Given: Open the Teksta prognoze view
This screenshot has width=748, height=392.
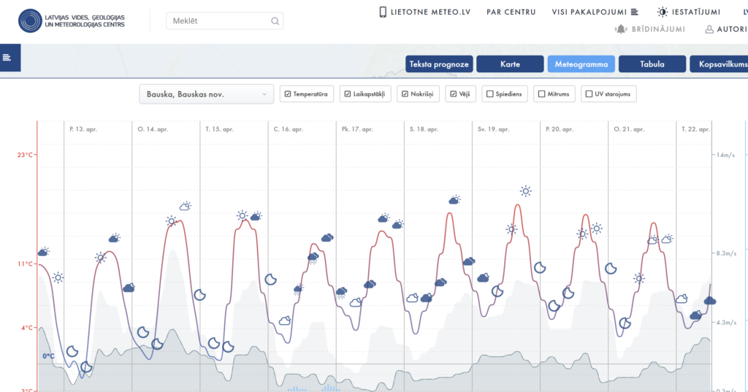Looking at the screenshot, I should [x=439, y=64].
